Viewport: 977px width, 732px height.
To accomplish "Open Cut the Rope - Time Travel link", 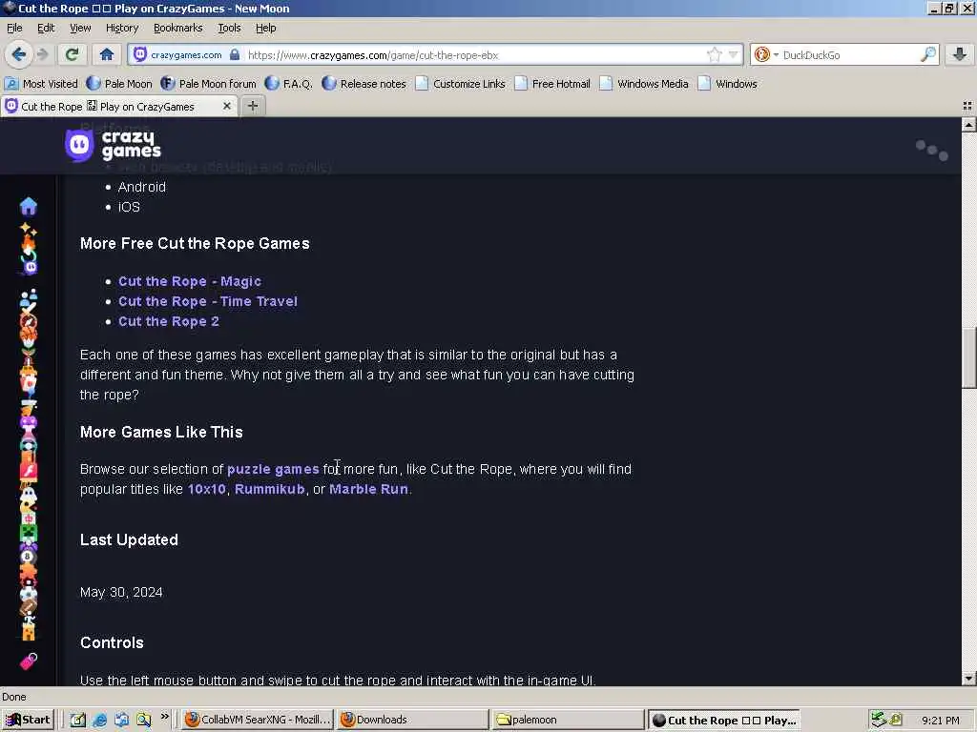I will (x=207, y=301).
